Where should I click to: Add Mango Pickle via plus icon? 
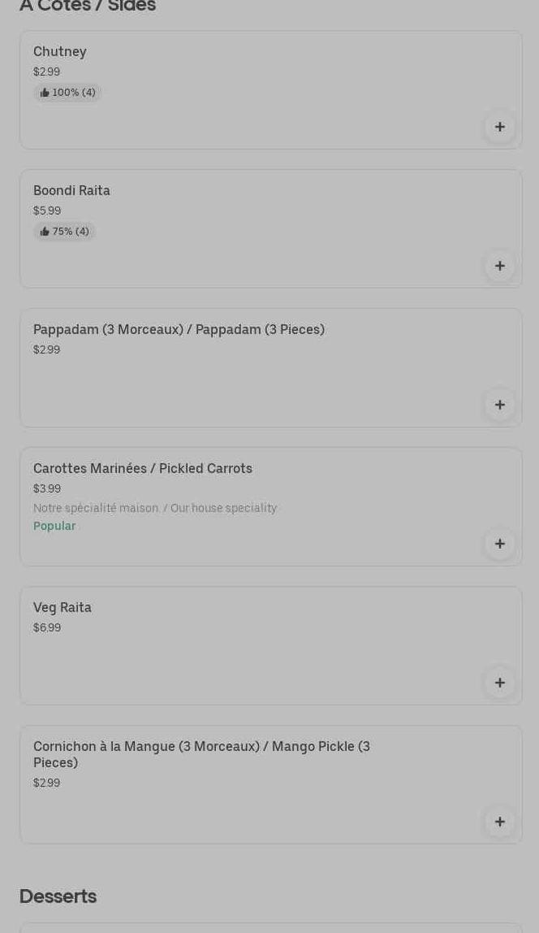click(x=500, y=822)
